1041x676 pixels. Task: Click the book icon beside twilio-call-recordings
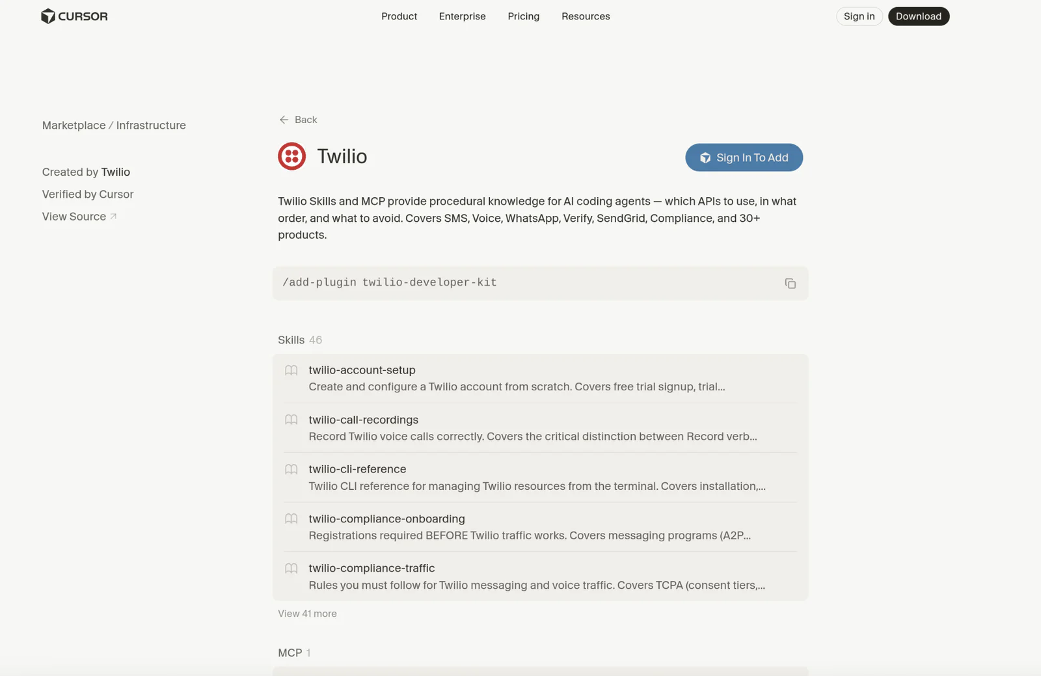point(291,420)
